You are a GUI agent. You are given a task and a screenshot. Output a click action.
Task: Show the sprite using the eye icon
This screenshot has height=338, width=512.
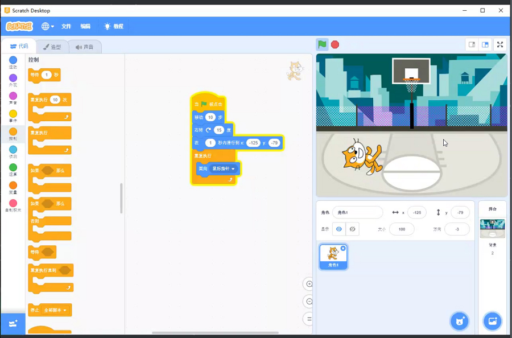pyautogui.click(x=339, y=229)
